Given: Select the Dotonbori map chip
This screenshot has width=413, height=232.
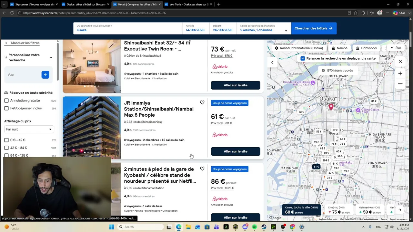Looking at the screenshot, I should 366,48.
